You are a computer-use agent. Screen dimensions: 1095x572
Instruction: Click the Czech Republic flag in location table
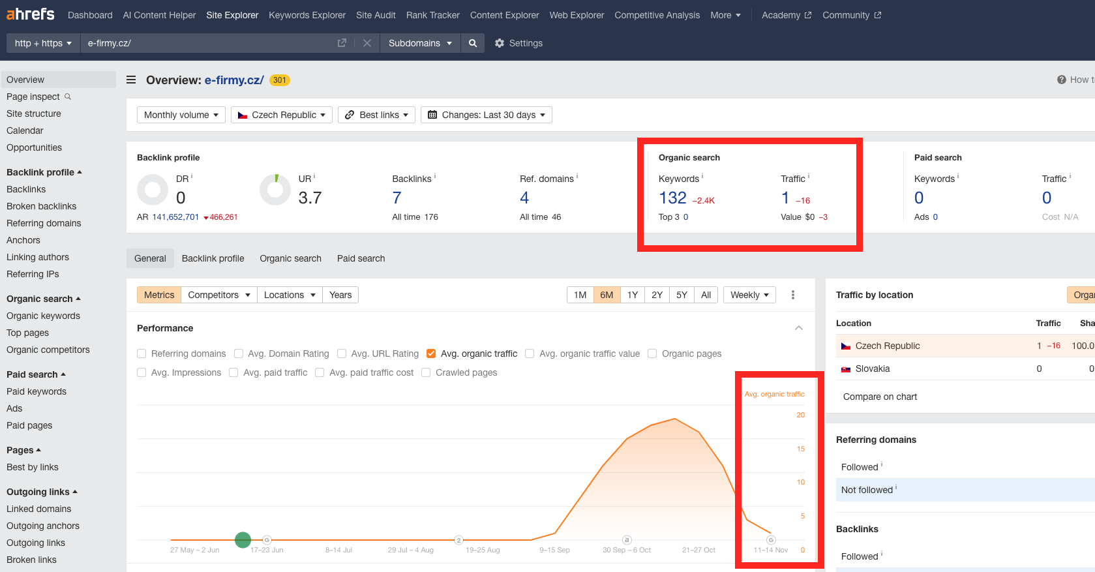pos(846,346)
